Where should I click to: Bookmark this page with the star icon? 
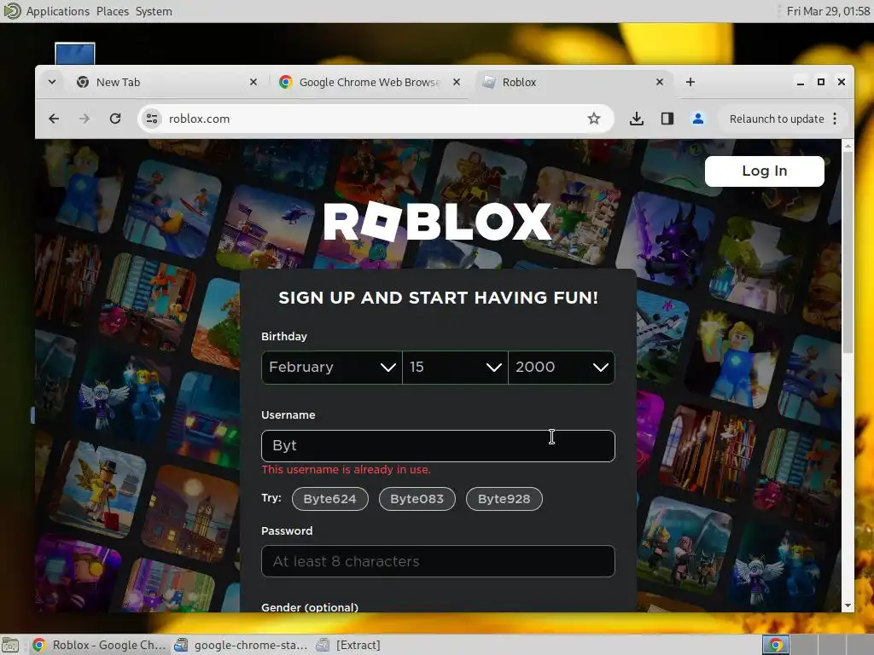pyautogui.click(x=594, y=119)
